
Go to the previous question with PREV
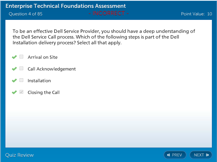[175, 155]
